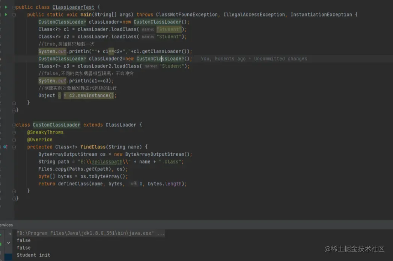Collapse the ClassLoaderTest class with its fold marker
This screenshot has width=393, height=261.
pyautogui.click(x=14, y=7)
